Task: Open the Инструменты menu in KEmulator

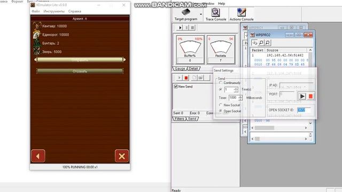Action: click(54, 11)
